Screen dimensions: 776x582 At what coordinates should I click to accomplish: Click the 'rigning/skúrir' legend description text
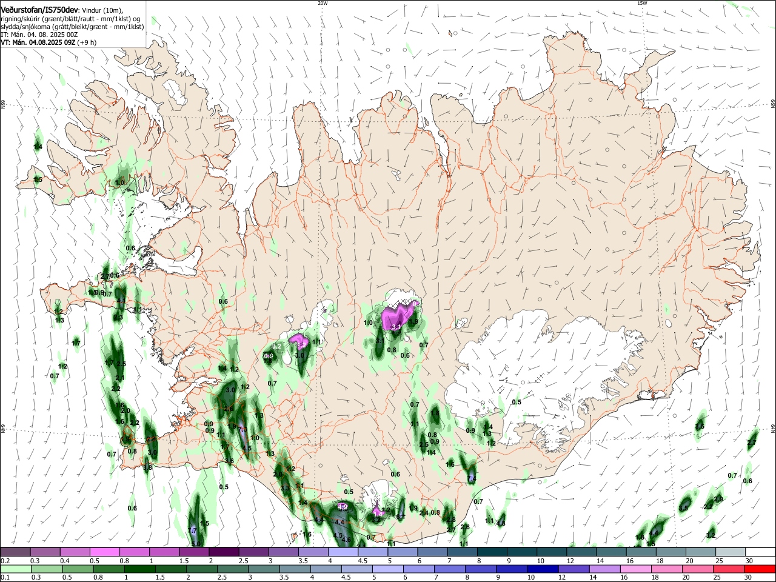click(20, 19)
